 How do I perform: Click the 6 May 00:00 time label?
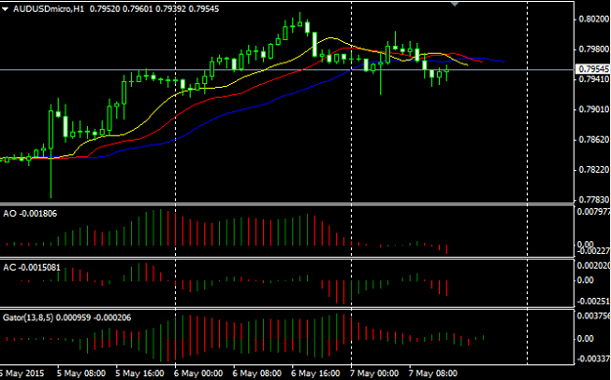(x=198, y=373)
